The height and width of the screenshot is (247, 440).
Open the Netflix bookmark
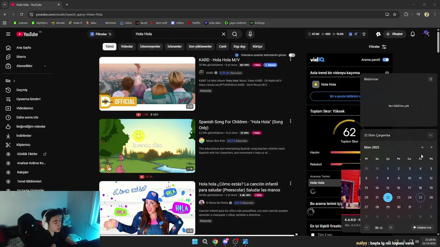(x=194, y=23)
